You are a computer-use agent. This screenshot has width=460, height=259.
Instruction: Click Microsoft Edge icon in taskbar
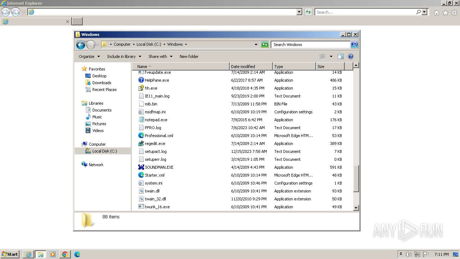[x=77, y=254]
